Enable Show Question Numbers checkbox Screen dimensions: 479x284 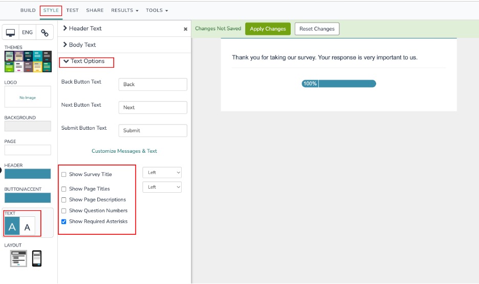pyautogui.click(x=64, y=211)
